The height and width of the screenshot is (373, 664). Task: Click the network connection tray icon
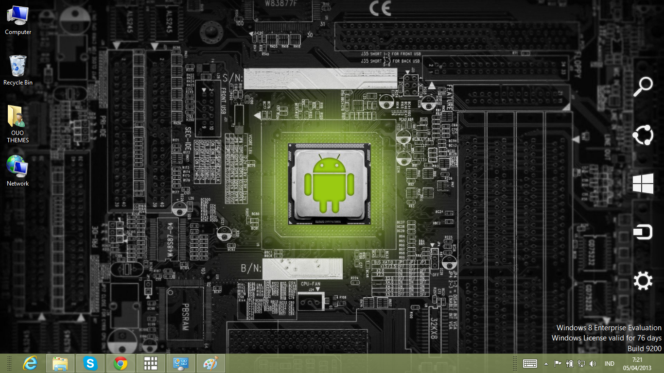[581, 363]
